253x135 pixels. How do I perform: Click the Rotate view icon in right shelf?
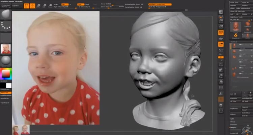click(x=221, y=82)
